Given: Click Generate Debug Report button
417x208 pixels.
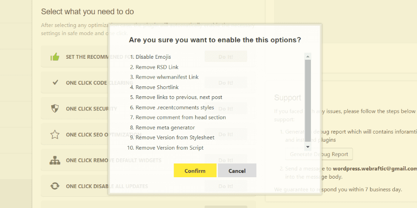Looking at the screenshot, I should (319, 154).
